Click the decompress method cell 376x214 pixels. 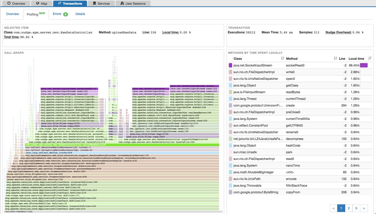(295, 139)
